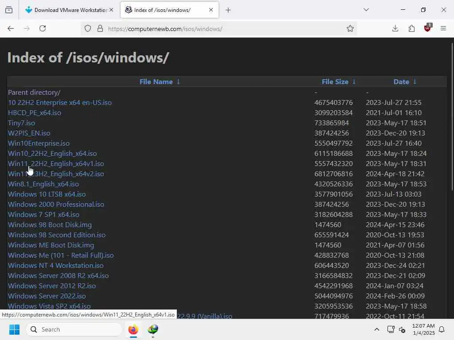Sort by File Size column
The image size is (454, 340).
[335, 82]
